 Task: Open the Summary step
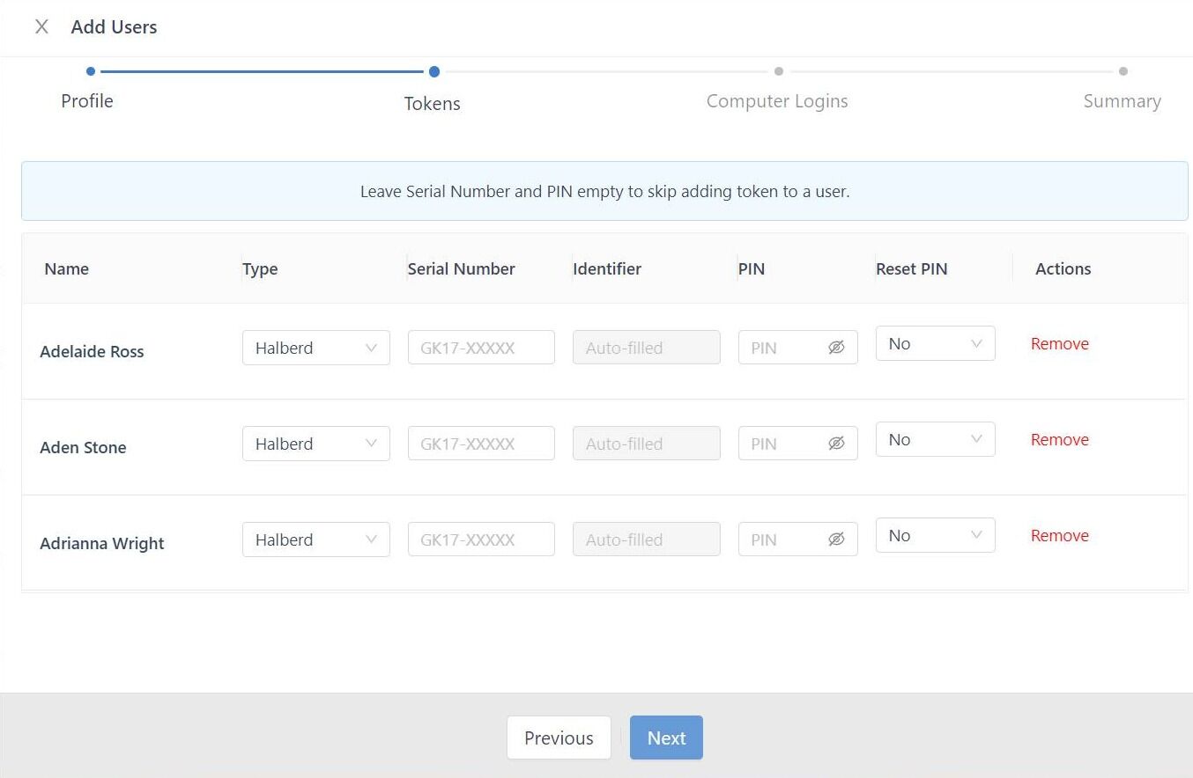tap(1122, 100)
